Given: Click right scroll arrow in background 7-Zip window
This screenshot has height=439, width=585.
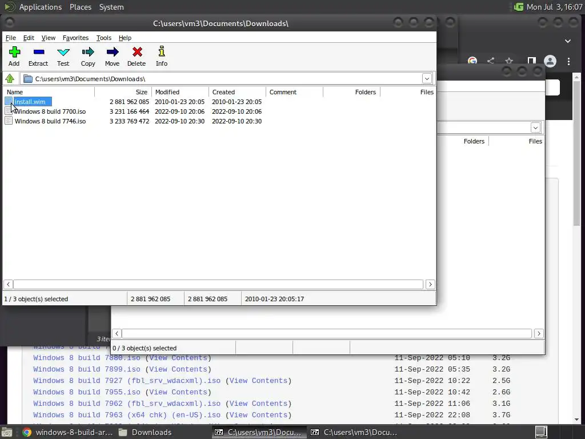Looking at the screenshot, I should click(539, 333).
